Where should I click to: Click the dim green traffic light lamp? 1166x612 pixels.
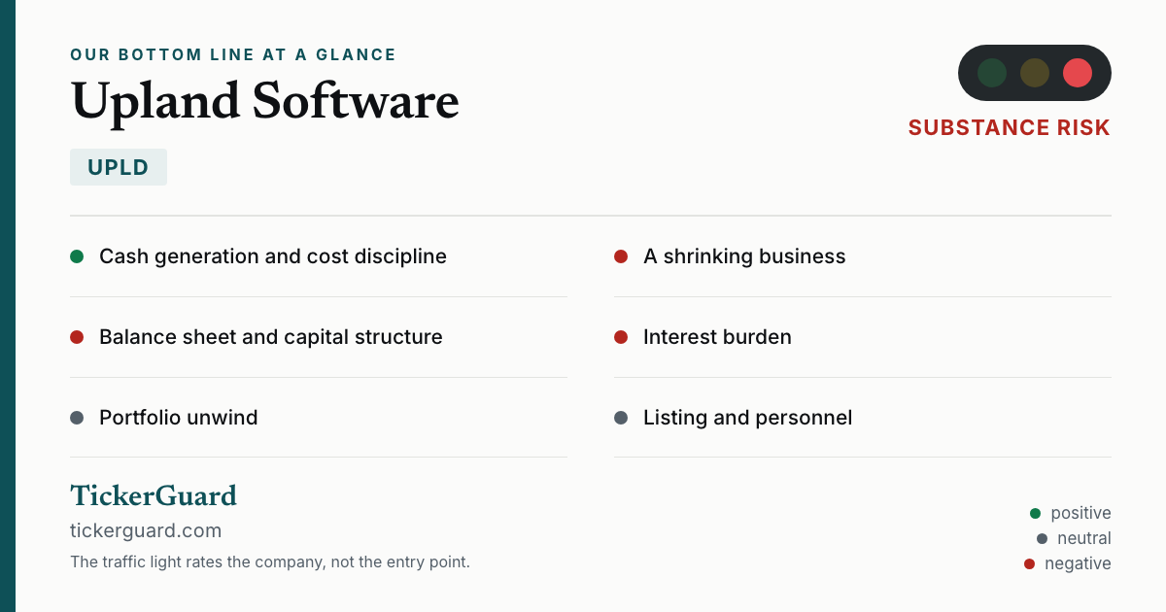point(992,73)
